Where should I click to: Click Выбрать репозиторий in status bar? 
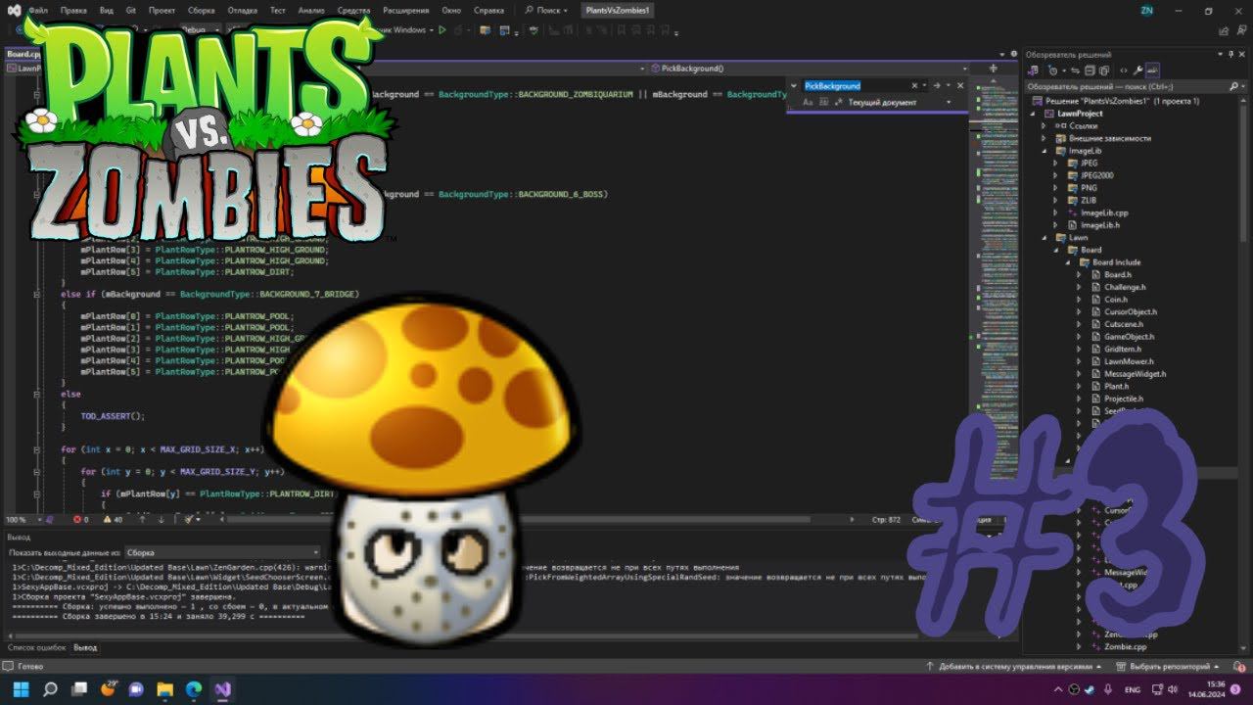(1171, 666)
